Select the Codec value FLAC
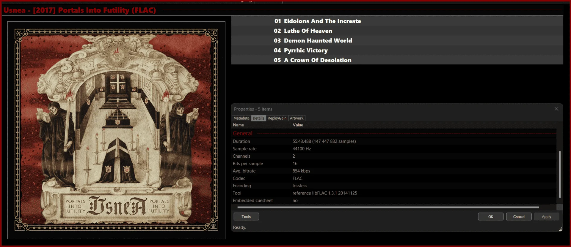This screenshot has height=247, width=571. click(x=297, y=178)
